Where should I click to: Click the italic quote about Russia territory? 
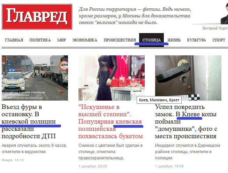coord(135,16)
